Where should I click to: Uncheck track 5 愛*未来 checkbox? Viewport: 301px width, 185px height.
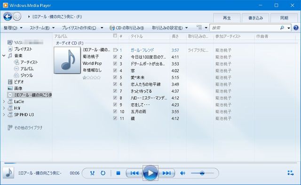[x=115, y=77]
